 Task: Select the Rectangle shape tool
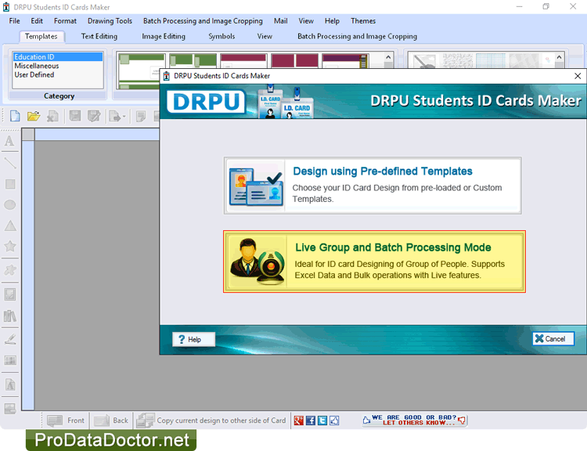[9, 184]
